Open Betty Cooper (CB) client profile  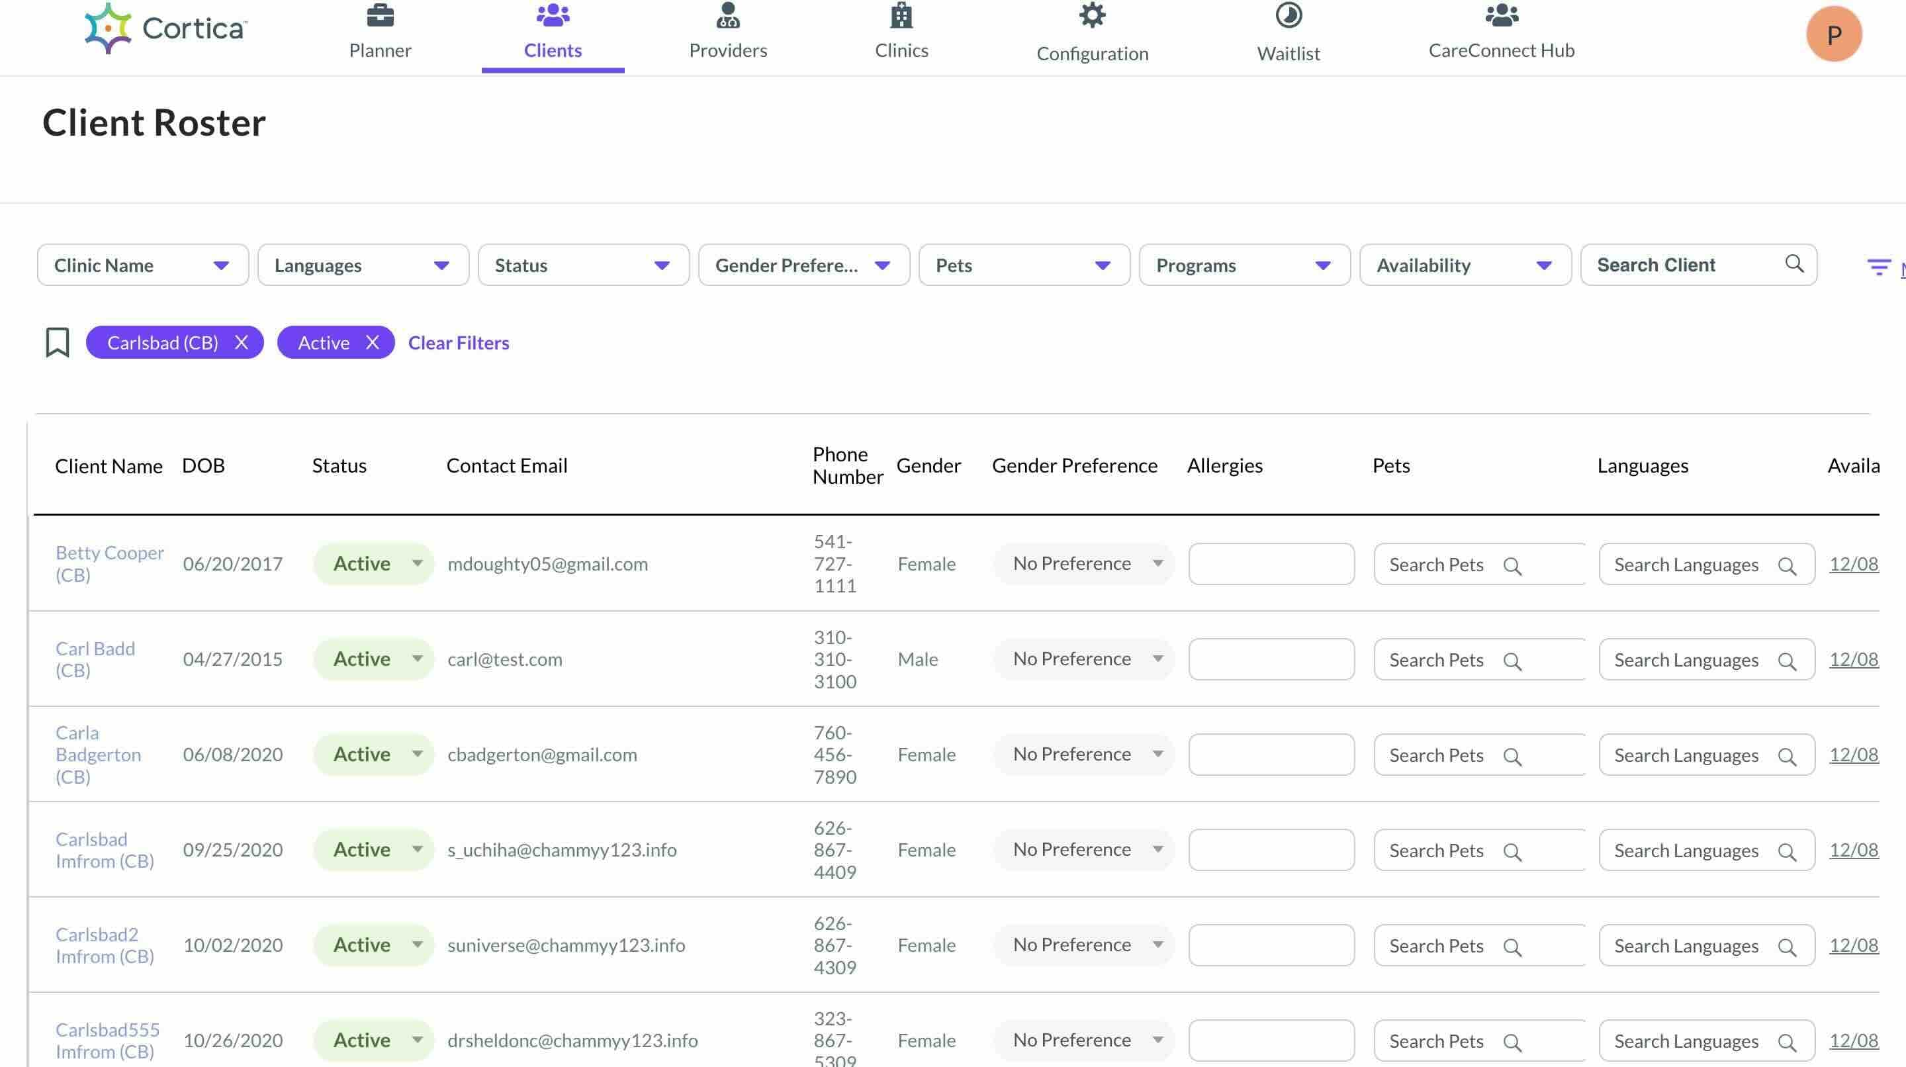coord(109,564)
